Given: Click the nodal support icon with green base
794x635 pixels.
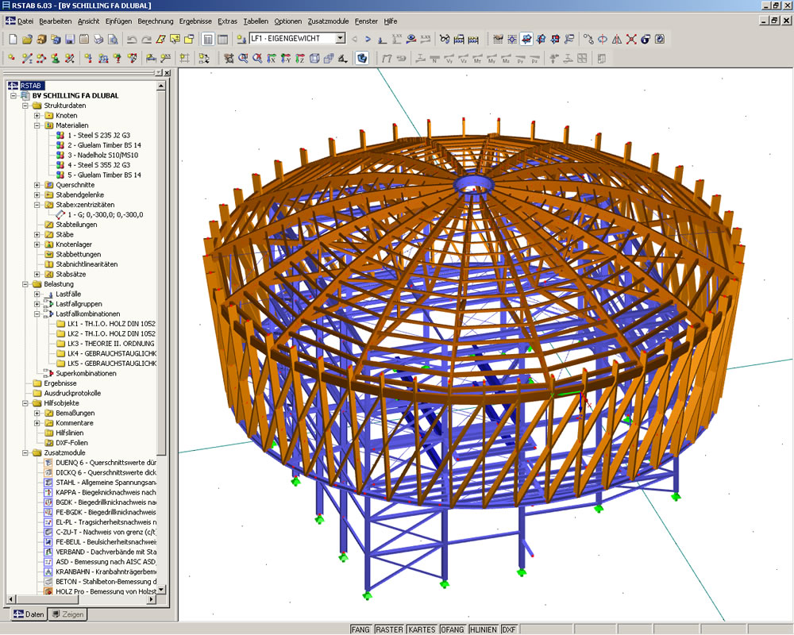Looking at the screenshot, I should click(x=56, y=59).
